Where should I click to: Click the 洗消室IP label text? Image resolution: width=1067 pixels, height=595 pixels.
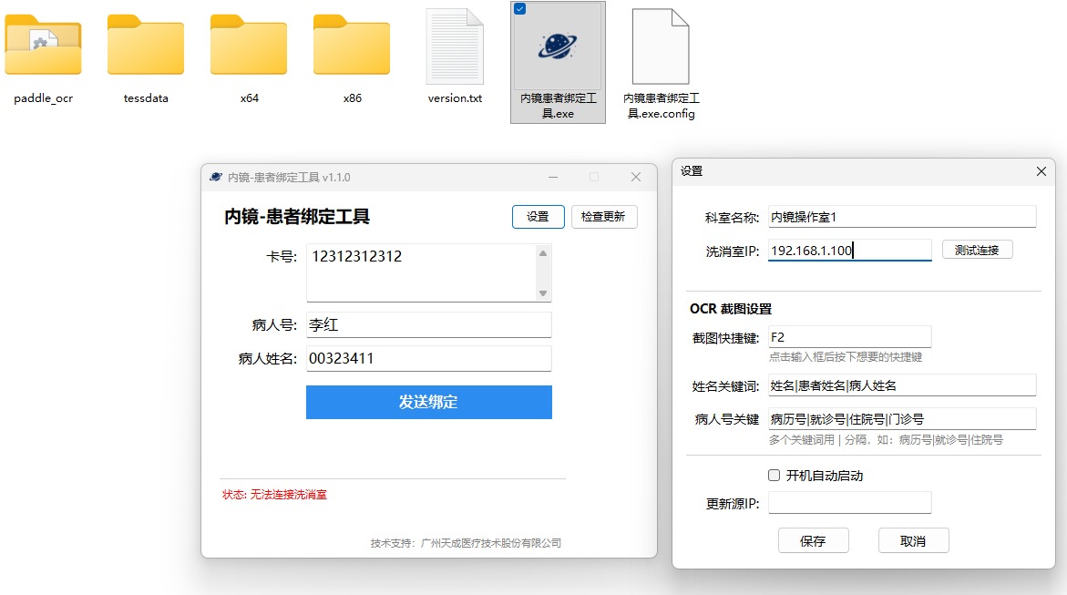(x=733, y=251)
